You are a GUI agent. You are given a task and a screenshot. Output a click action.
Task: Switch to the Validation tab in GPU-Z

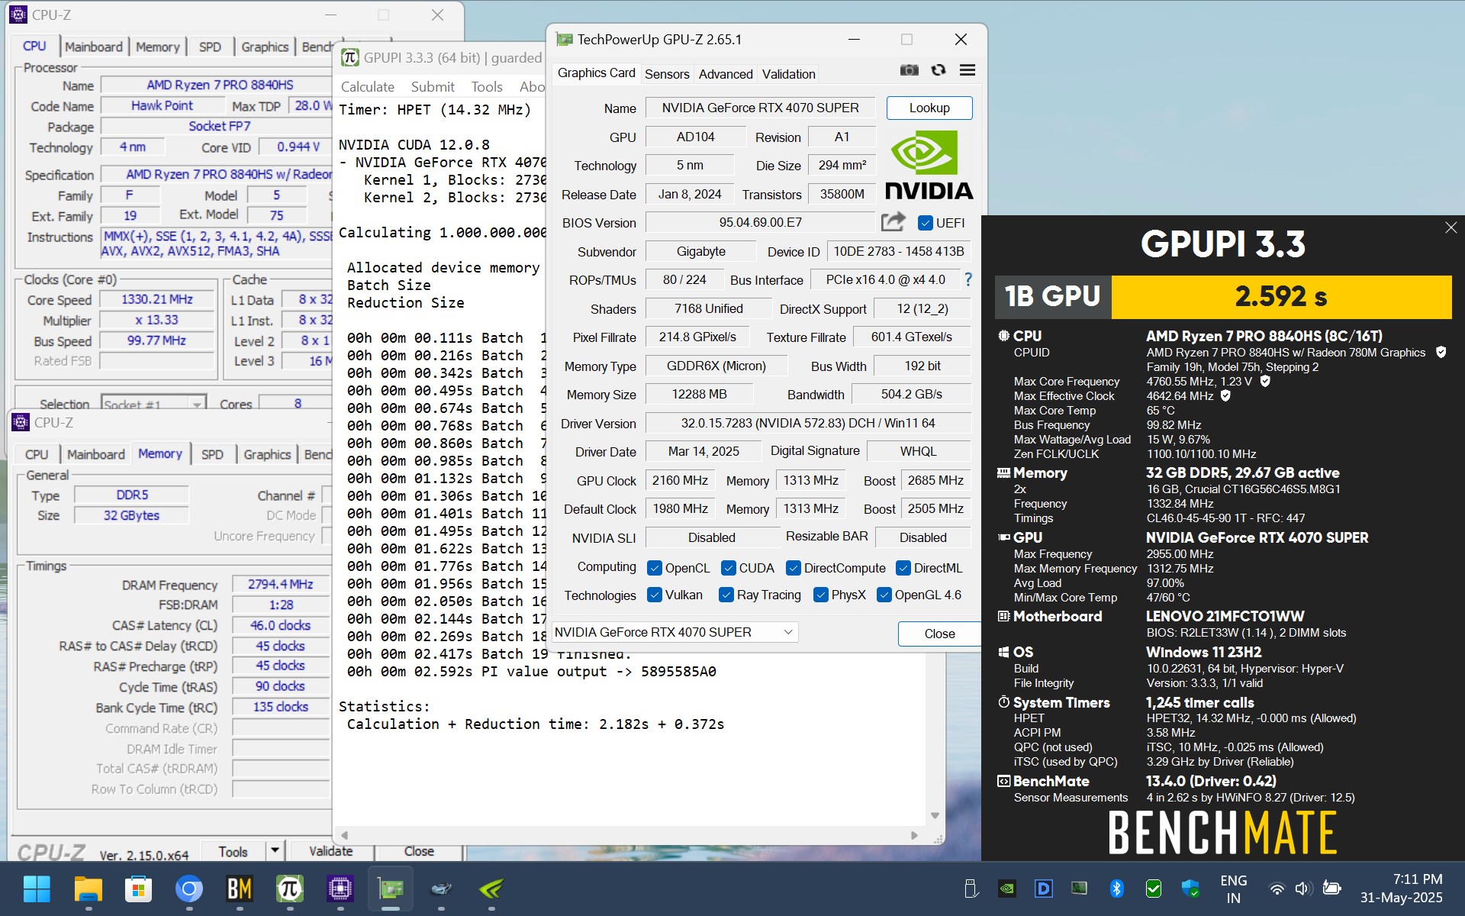(788, 74)
